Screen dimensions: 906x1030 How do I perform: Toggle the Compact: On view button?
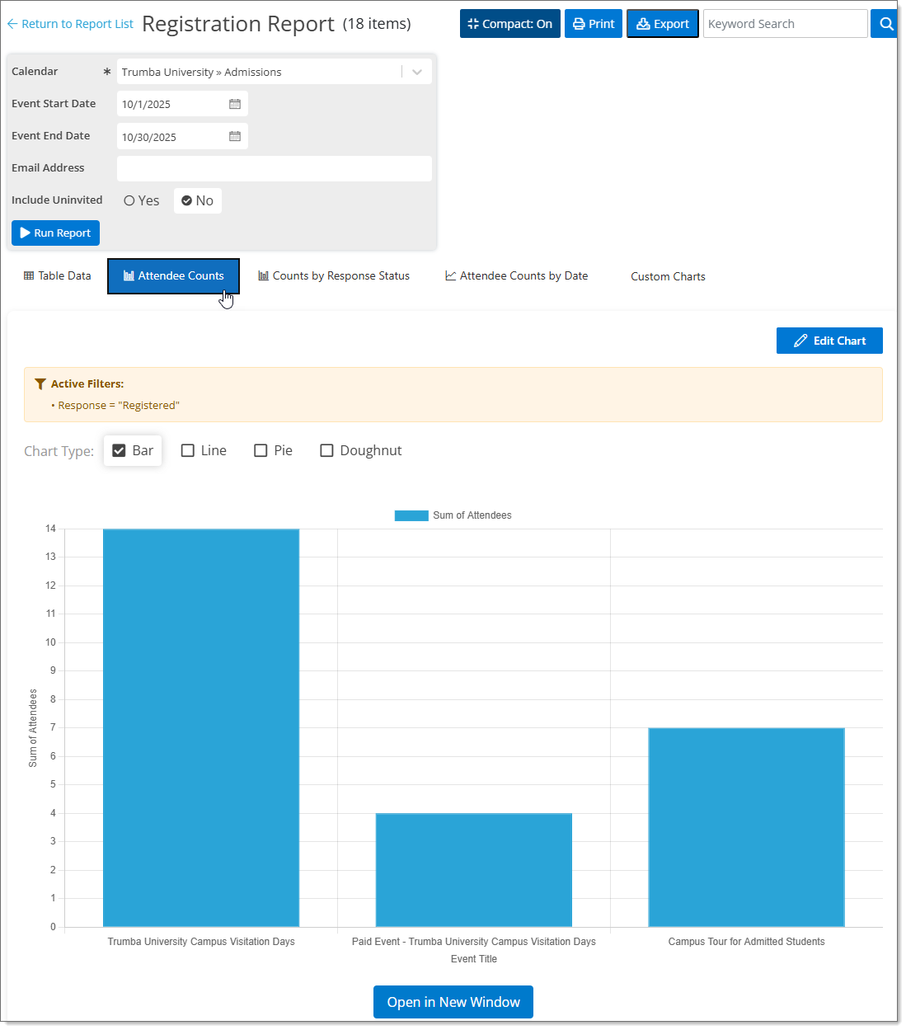[x=509, y=24]
